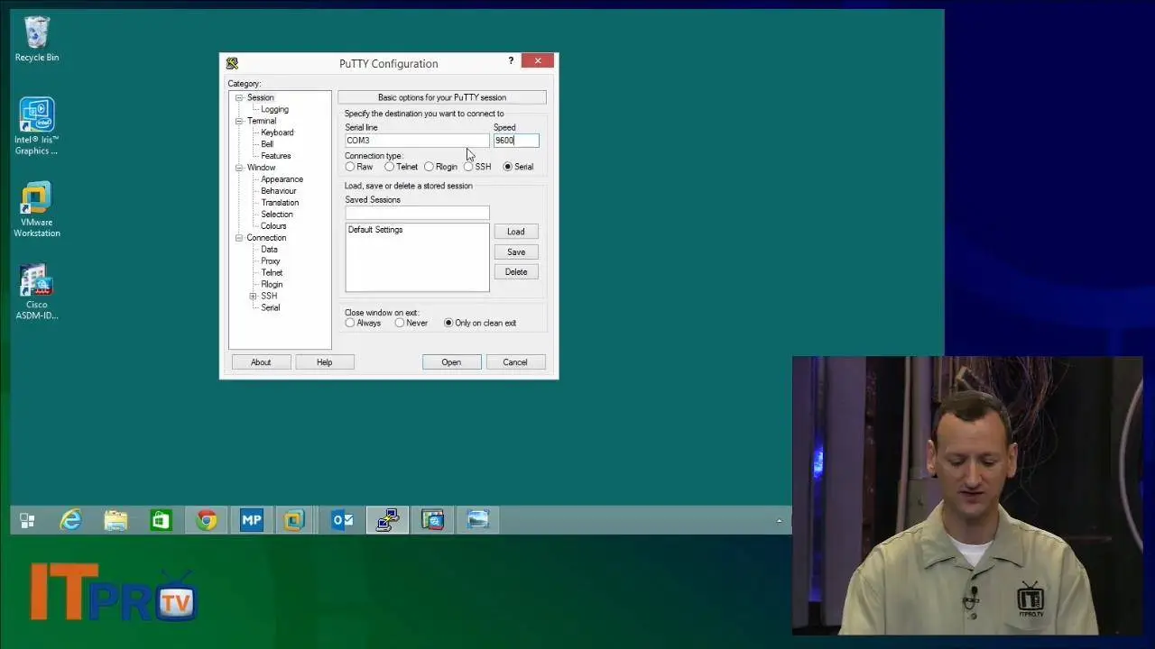Click Help button

pyautogui.click(x=324, y=362)
